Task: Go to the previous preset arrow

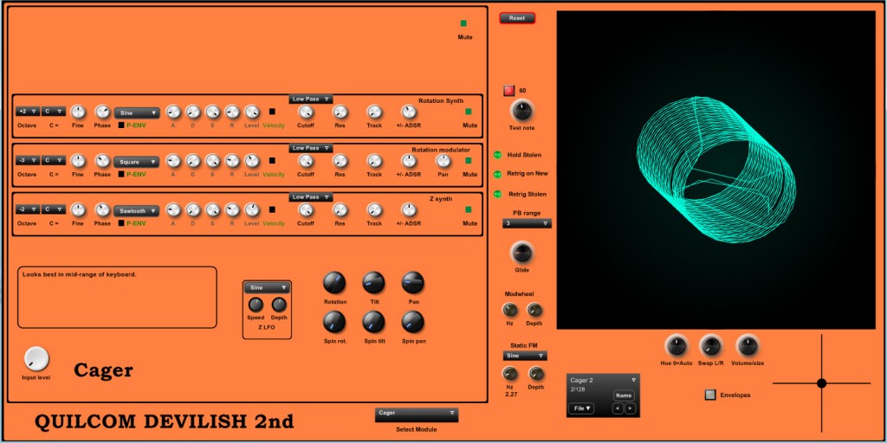Action: [x=618, y=408]
